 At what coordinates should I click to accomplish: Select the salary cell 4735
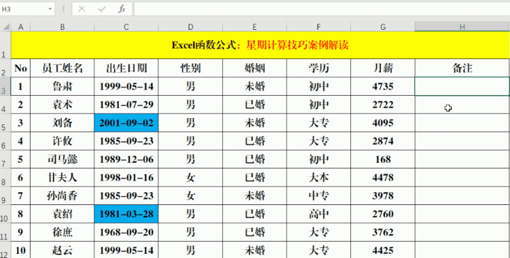tap(383, 86)
